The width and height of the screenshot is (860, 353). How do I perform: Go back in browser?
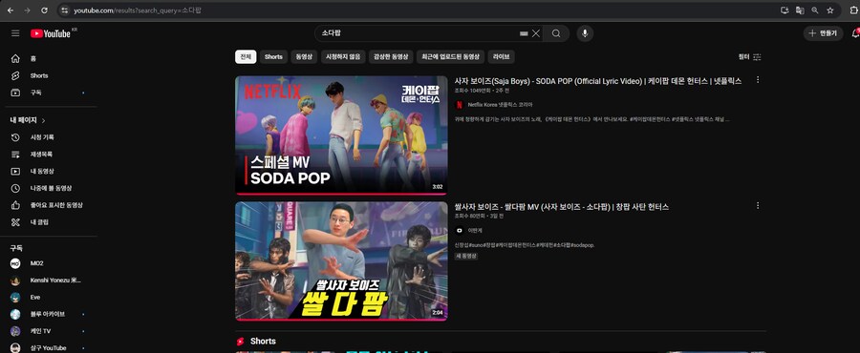[x=11, y=10]
